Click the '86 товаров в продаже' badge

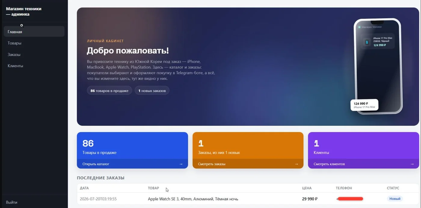click(109, 91)
